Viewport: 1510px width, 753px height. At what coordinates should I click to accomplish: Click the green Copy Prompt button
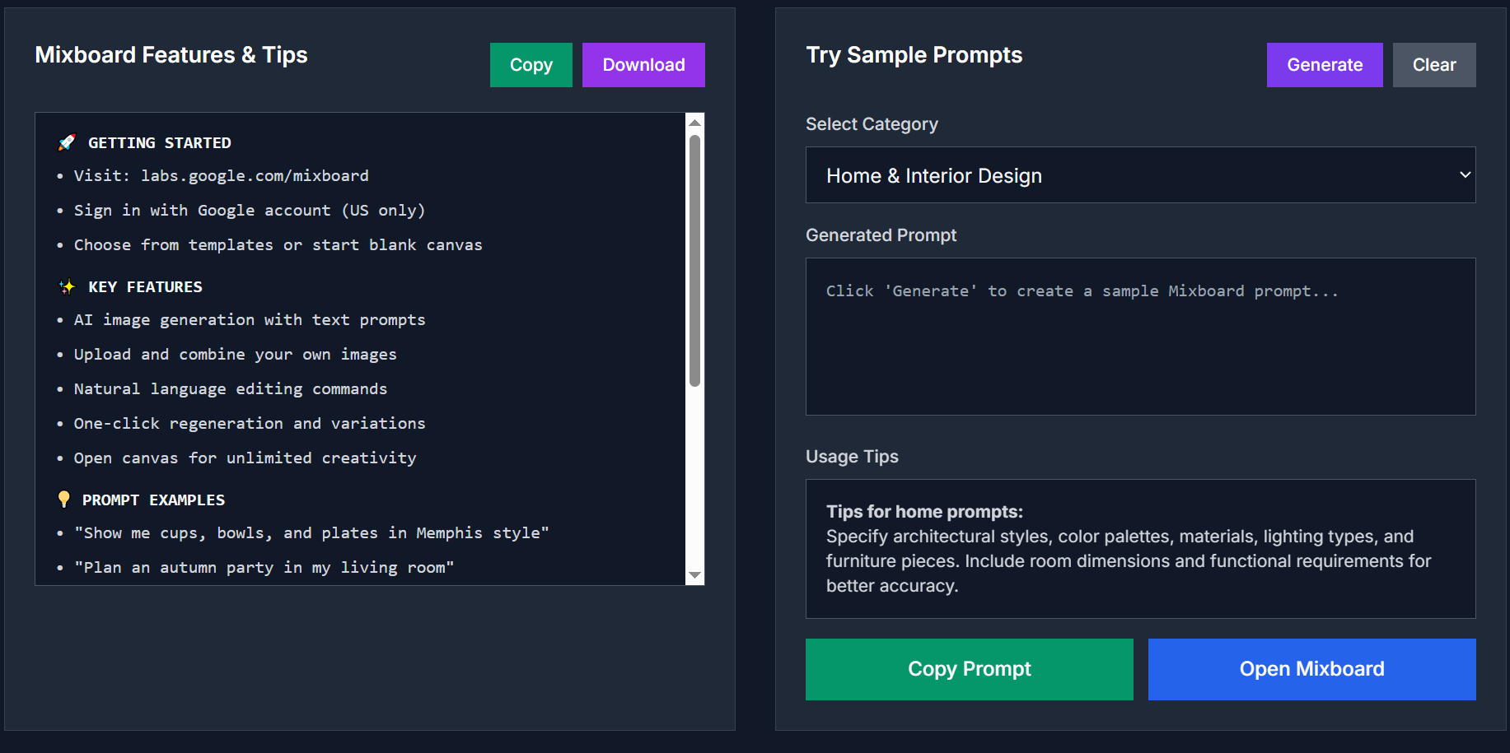970,669
